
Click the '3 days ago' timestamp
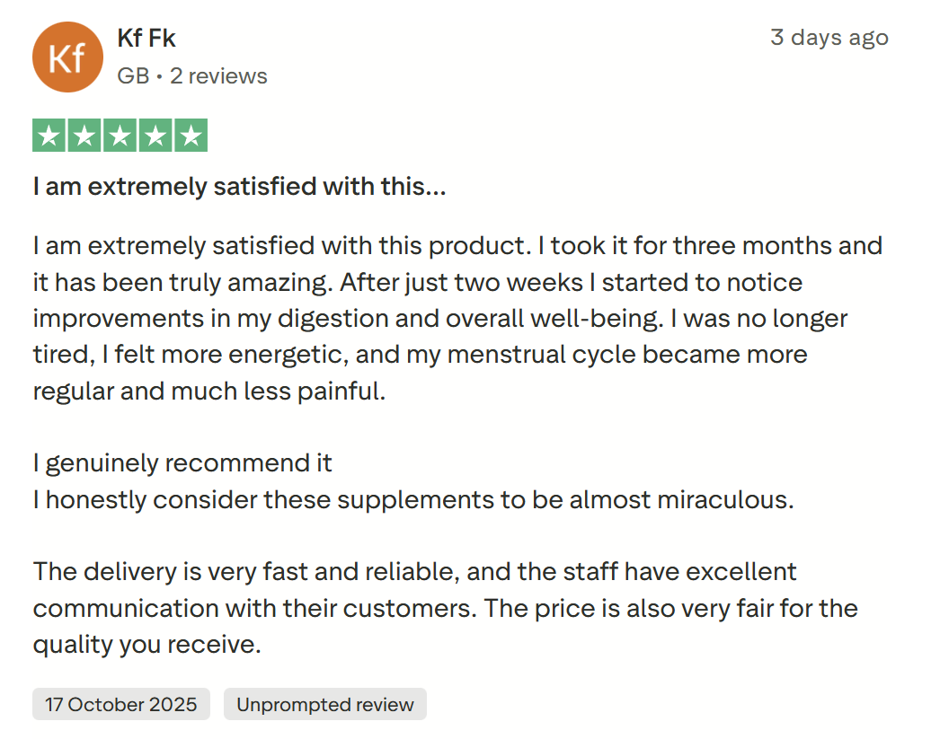[829, 38]
